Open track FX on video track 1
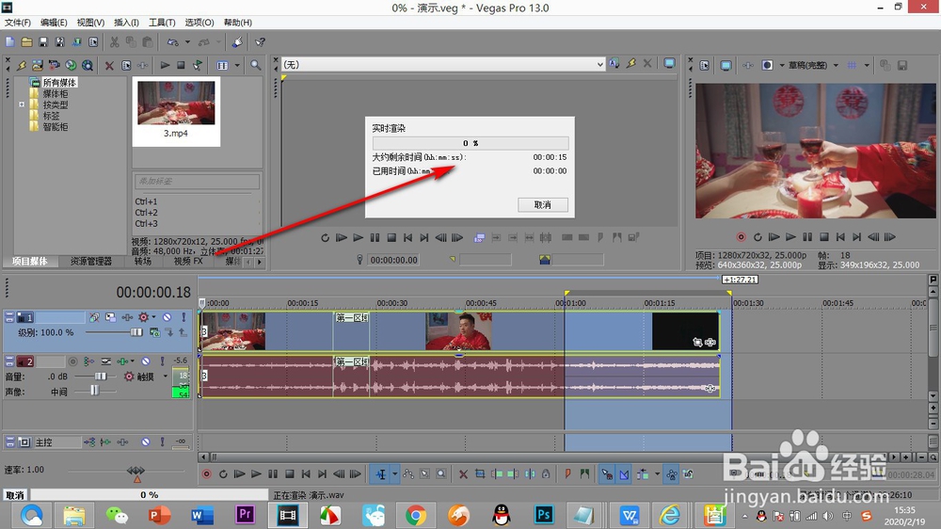 pos(127,317)
